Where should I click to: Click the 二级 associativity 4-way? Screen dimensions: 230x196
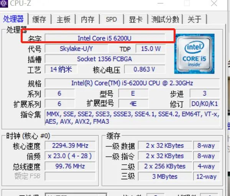(206, 166)
